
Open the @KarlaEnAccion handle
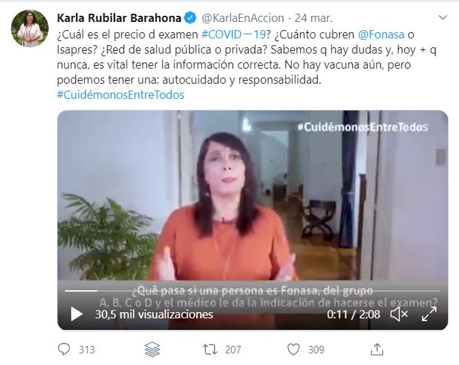click(243, 18)
